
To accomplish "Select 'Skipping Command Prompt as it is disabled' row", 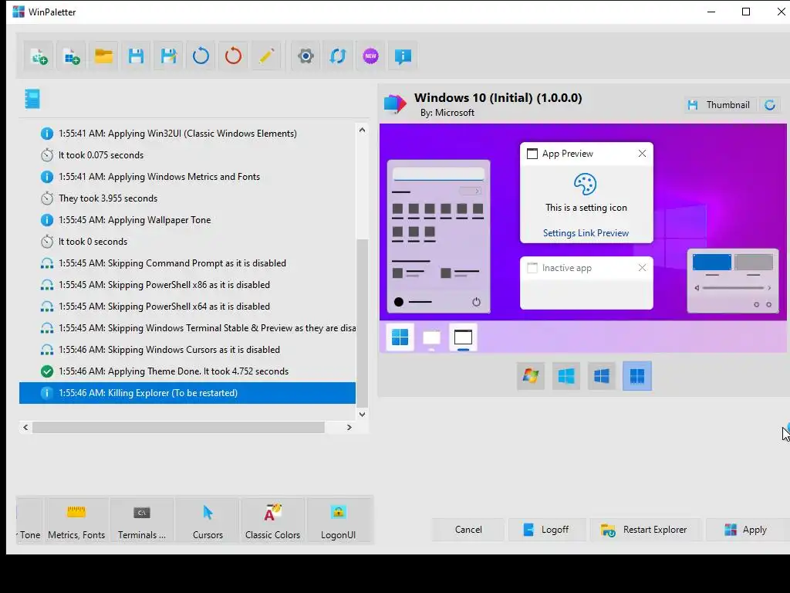I will (187, 263).
